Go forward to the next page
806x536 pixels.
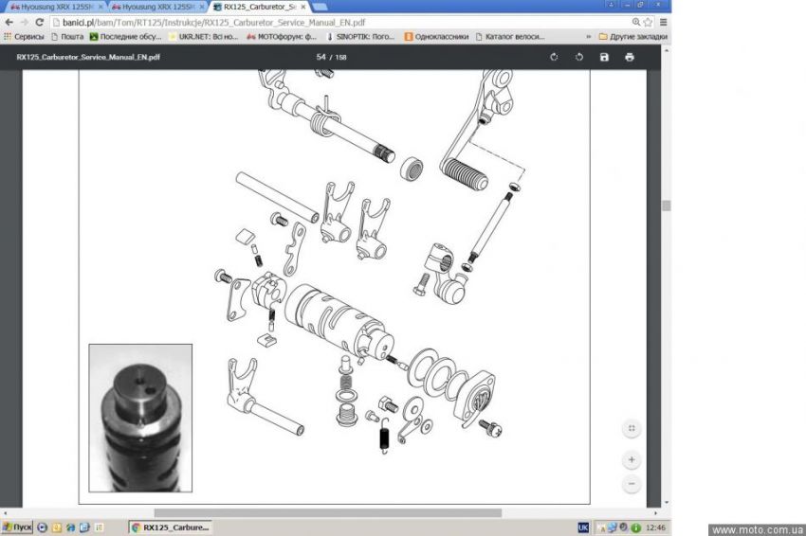coord(24,22)
